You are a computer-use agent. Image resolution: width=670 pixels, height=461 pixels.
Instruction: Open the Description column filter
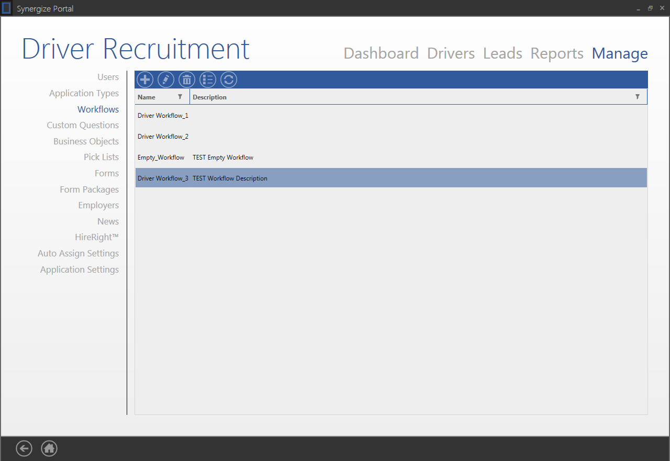click(x=637, y=97)
